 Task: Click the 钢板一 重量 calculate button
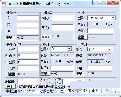click(x=11, y=38)
